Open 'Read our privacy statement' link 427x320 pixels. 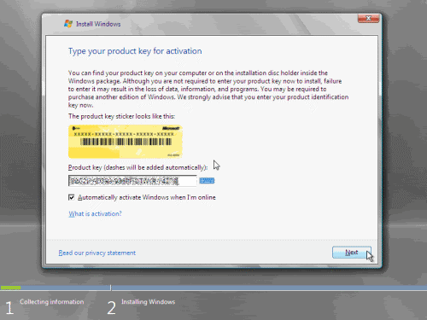pyautogui.click(x=97, y=253)
